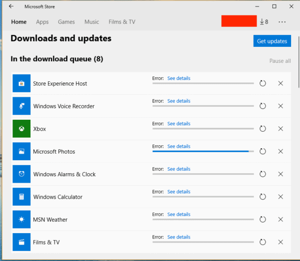The height and width of the screenshot is (261, 300).
Task: Click the MSN Weather progress bar
Action: point(203,219)
